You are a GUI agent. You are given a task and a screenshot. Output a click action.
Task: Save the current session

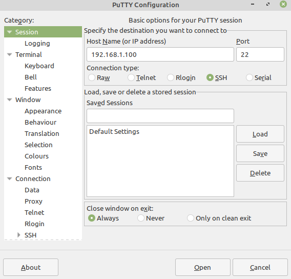(x=260, y=153)
